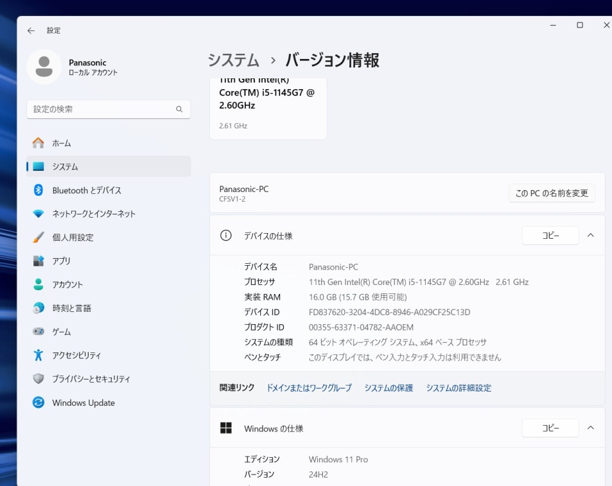
Task: Click the アカウント person icon
Action: click(x=39, y=284)
